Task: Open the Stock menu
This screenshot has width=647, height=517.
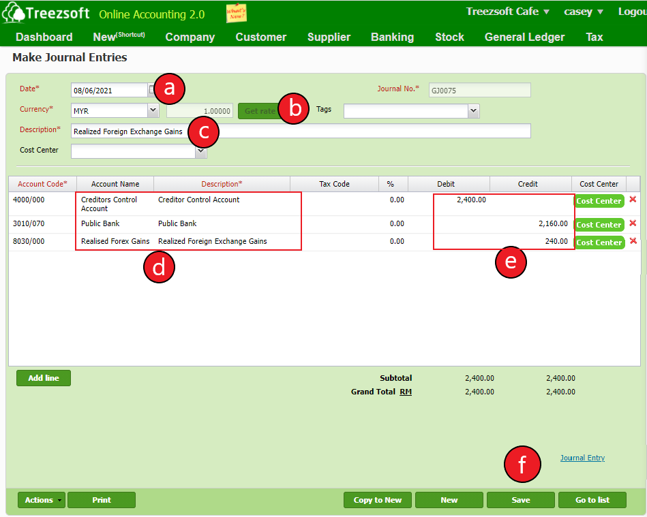Action: click(449, 37)
